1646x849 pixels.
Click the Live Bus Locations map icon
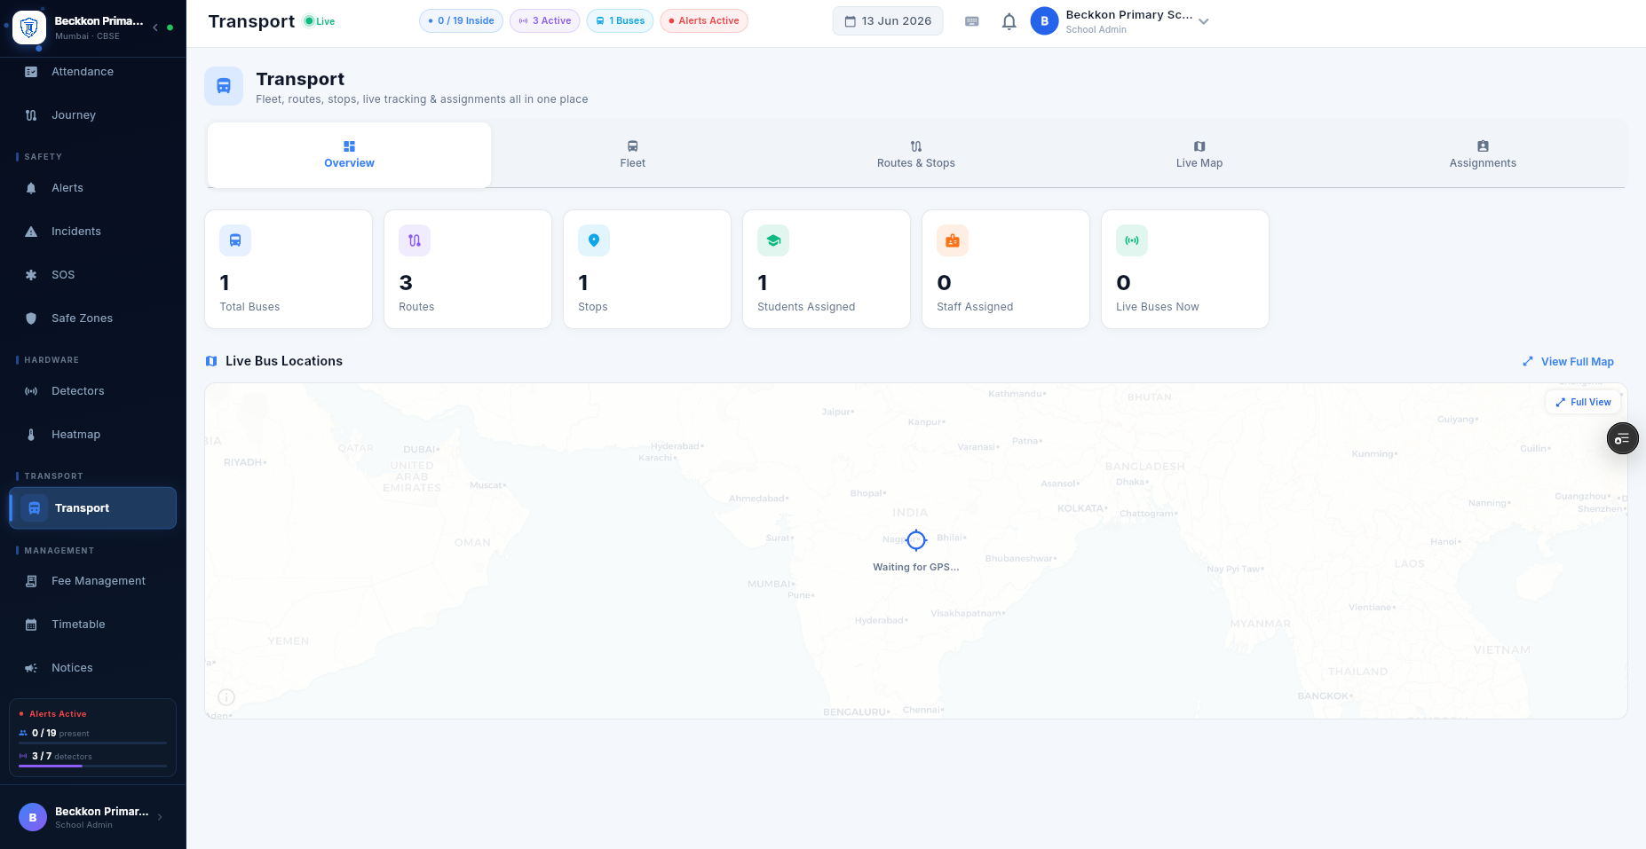tap(211, 361)
